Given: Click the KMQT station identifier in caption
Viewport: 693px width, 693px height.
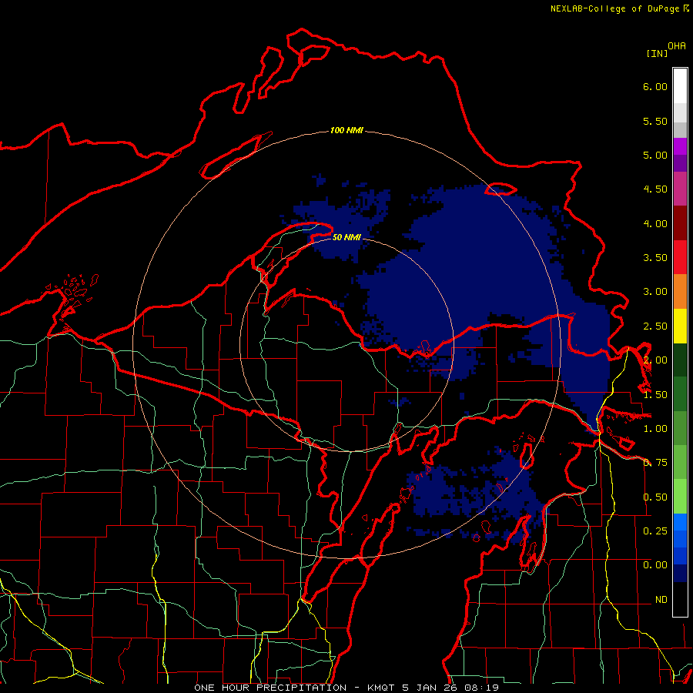Looking at the screenshot, I should (381, 688).
